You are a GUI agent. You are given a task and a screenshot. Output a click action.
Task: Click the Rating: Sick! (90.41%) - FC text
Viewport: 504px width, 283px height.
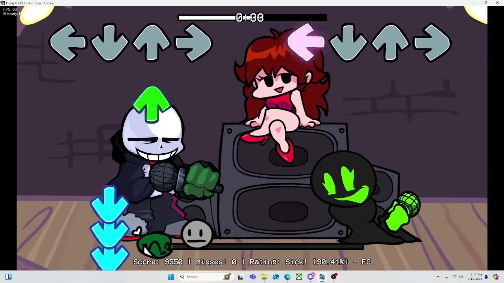(310, 262)
